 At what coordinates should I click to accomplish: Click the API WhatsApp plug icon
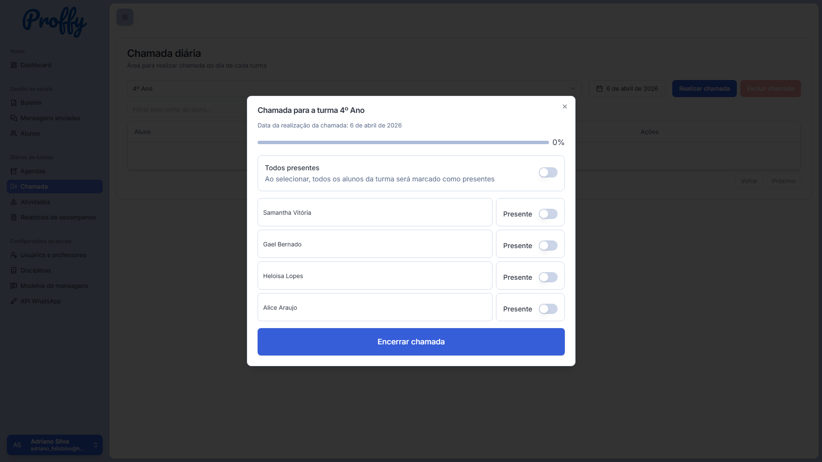[14, 301]
